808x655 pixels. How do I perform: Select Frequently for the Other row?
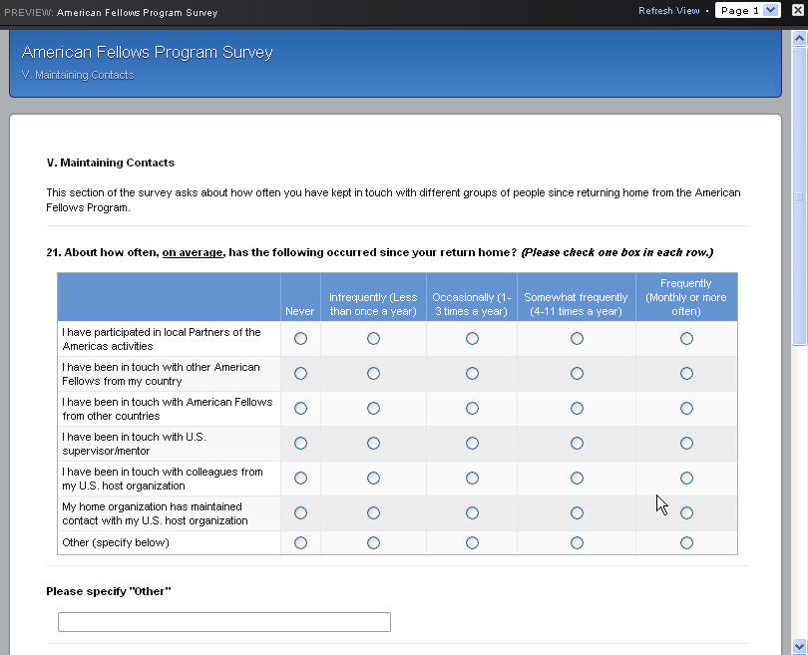coord(686,543)
